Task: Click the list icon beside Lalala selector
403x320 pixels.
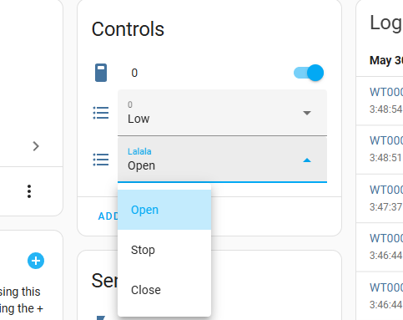Action: 101,160
